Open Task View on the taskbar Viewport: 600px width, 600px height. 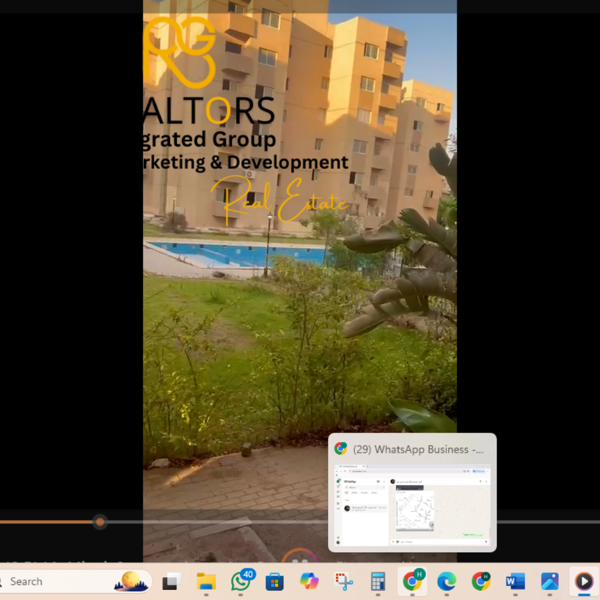pyautogui.click(x=172, y=582)
